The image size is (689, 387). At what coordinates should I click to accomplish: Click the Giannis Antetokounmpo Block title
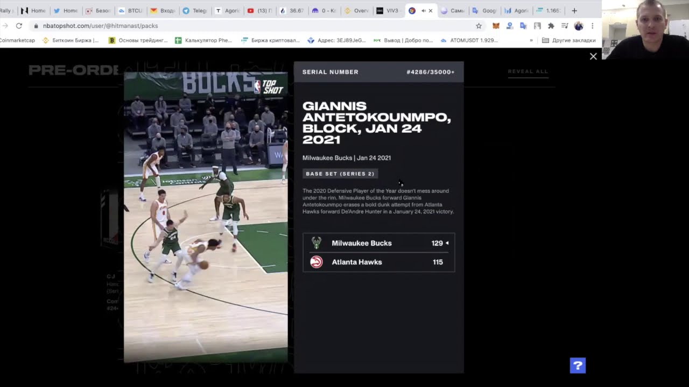[377, 123]
